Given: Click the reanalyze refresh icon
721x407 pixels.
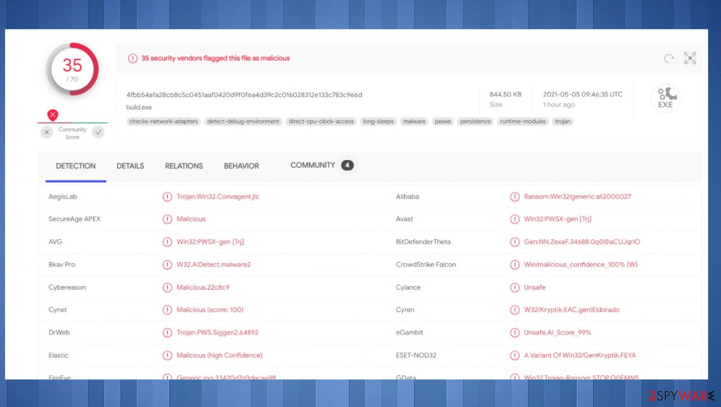Looking at the screenshot, I should click(x=669, y=58).
